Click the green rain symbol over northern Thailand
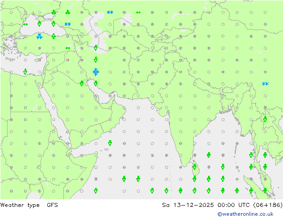 point(265,119)
